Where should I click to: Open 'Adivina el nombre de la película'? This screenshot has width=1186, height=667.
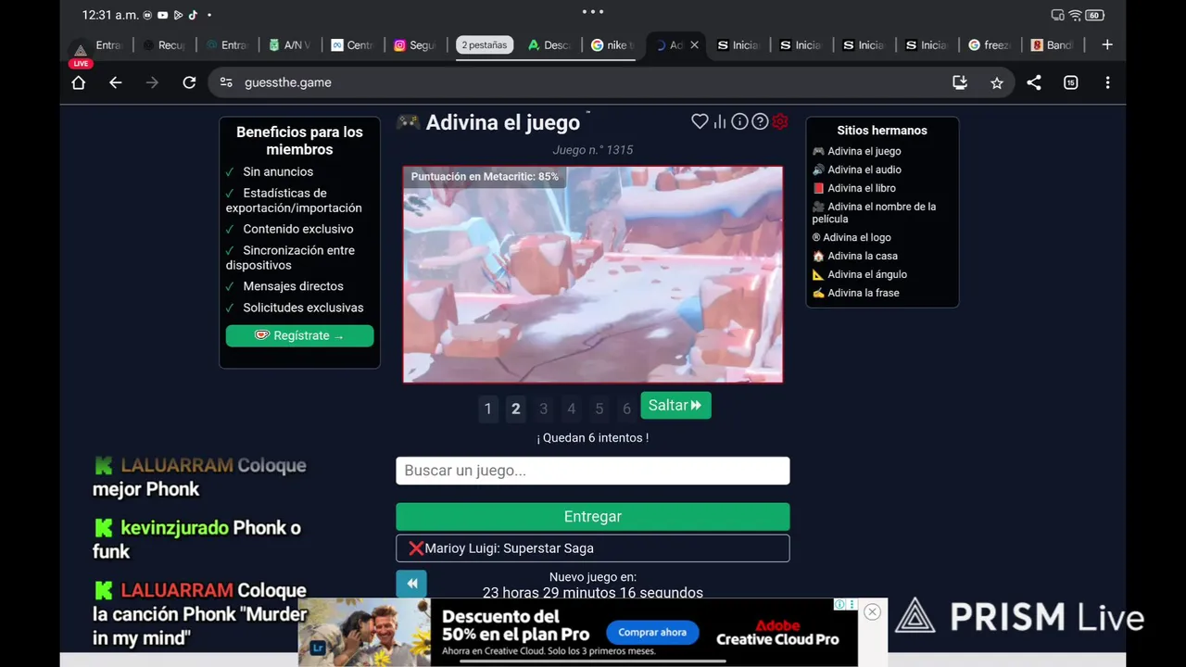875,212
